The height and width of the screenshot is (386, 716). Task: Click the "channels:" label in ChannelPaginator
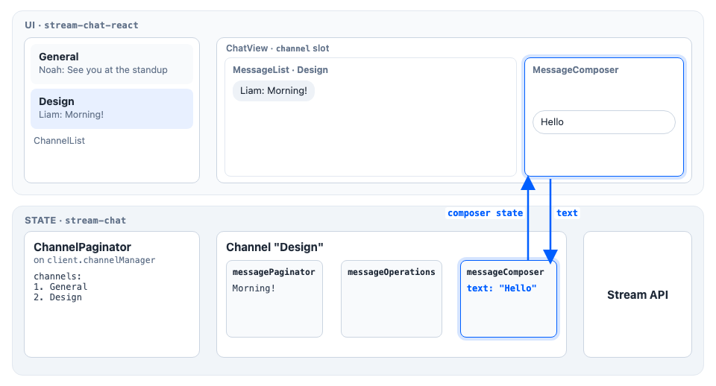pos(57,276)
